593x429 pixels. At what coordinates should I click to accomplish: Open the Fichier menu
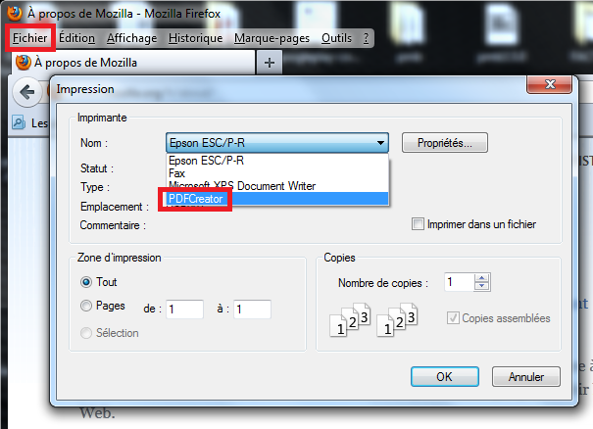pyautogui.click(x=30, y=38)
